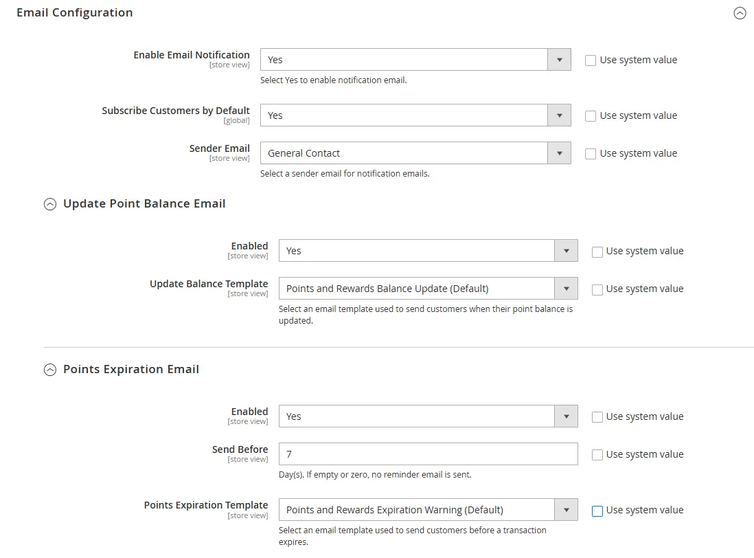Check system value for Enable Email Notification

click(591, 60)
